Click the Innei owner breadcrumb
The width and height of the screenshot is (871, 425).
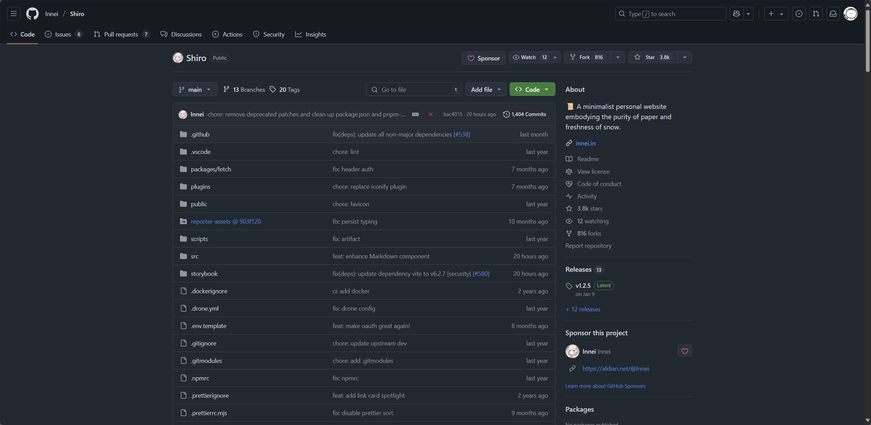point(52,14)
